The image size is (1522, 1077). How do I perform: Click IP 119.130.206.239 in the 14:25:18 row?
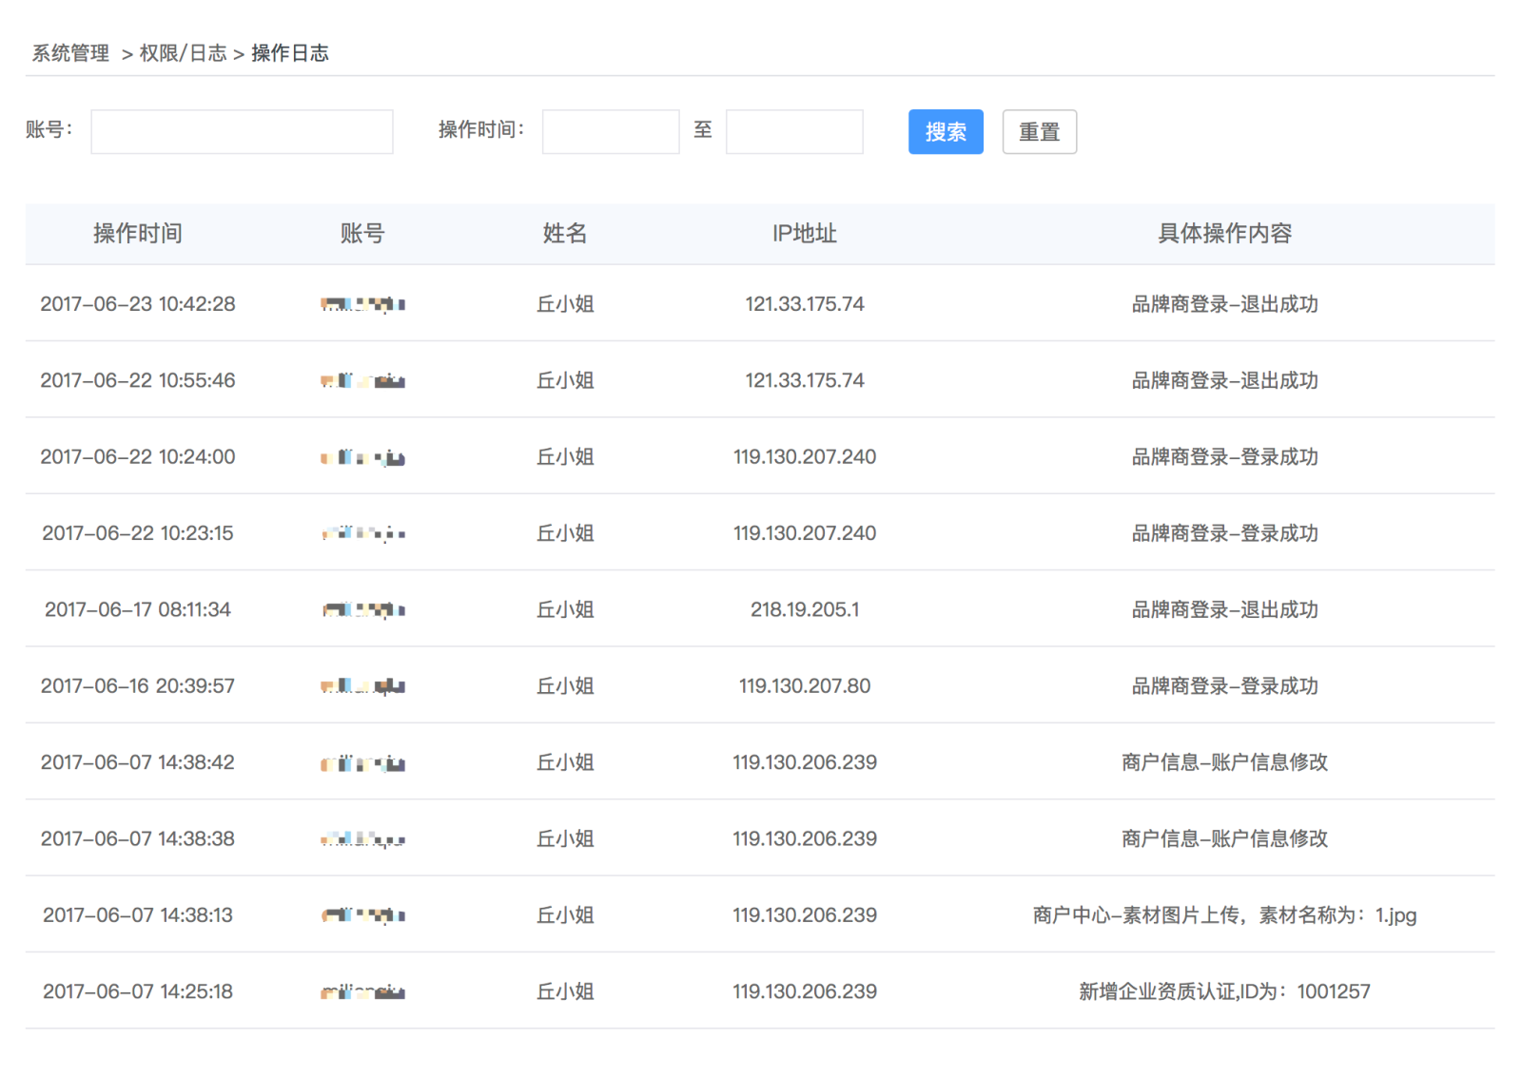(x=805, y=991)
